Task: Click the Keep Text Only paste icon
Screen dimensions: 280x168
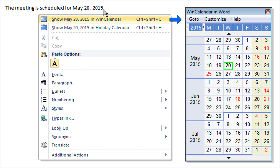Action: [x=55, y=63]
